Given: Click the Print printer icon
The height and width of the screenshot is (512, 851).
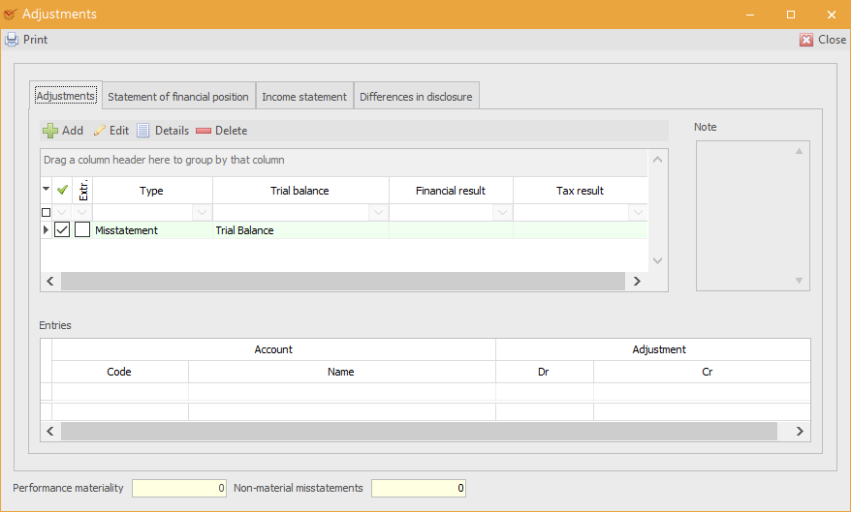Looking at the screenshot, I should coord(12,40).
